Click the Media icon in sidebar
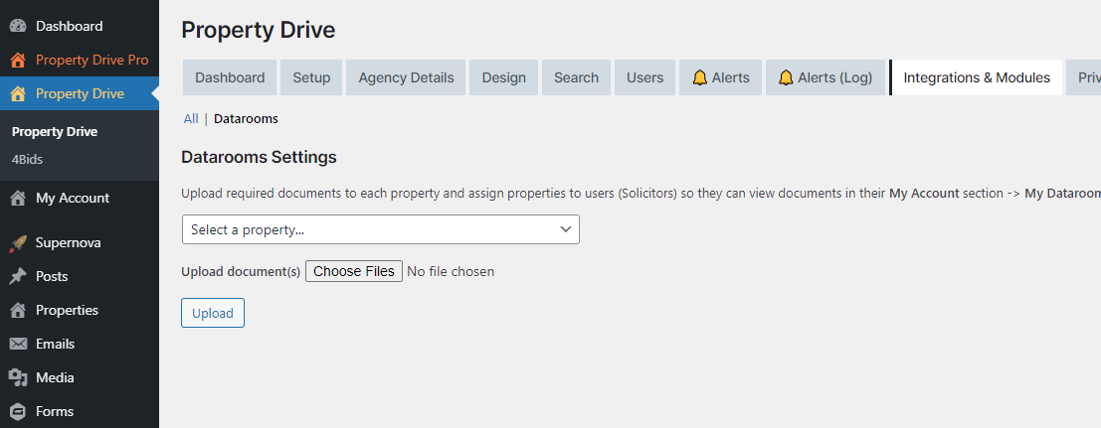1101x428 pixels. (18, 377)
